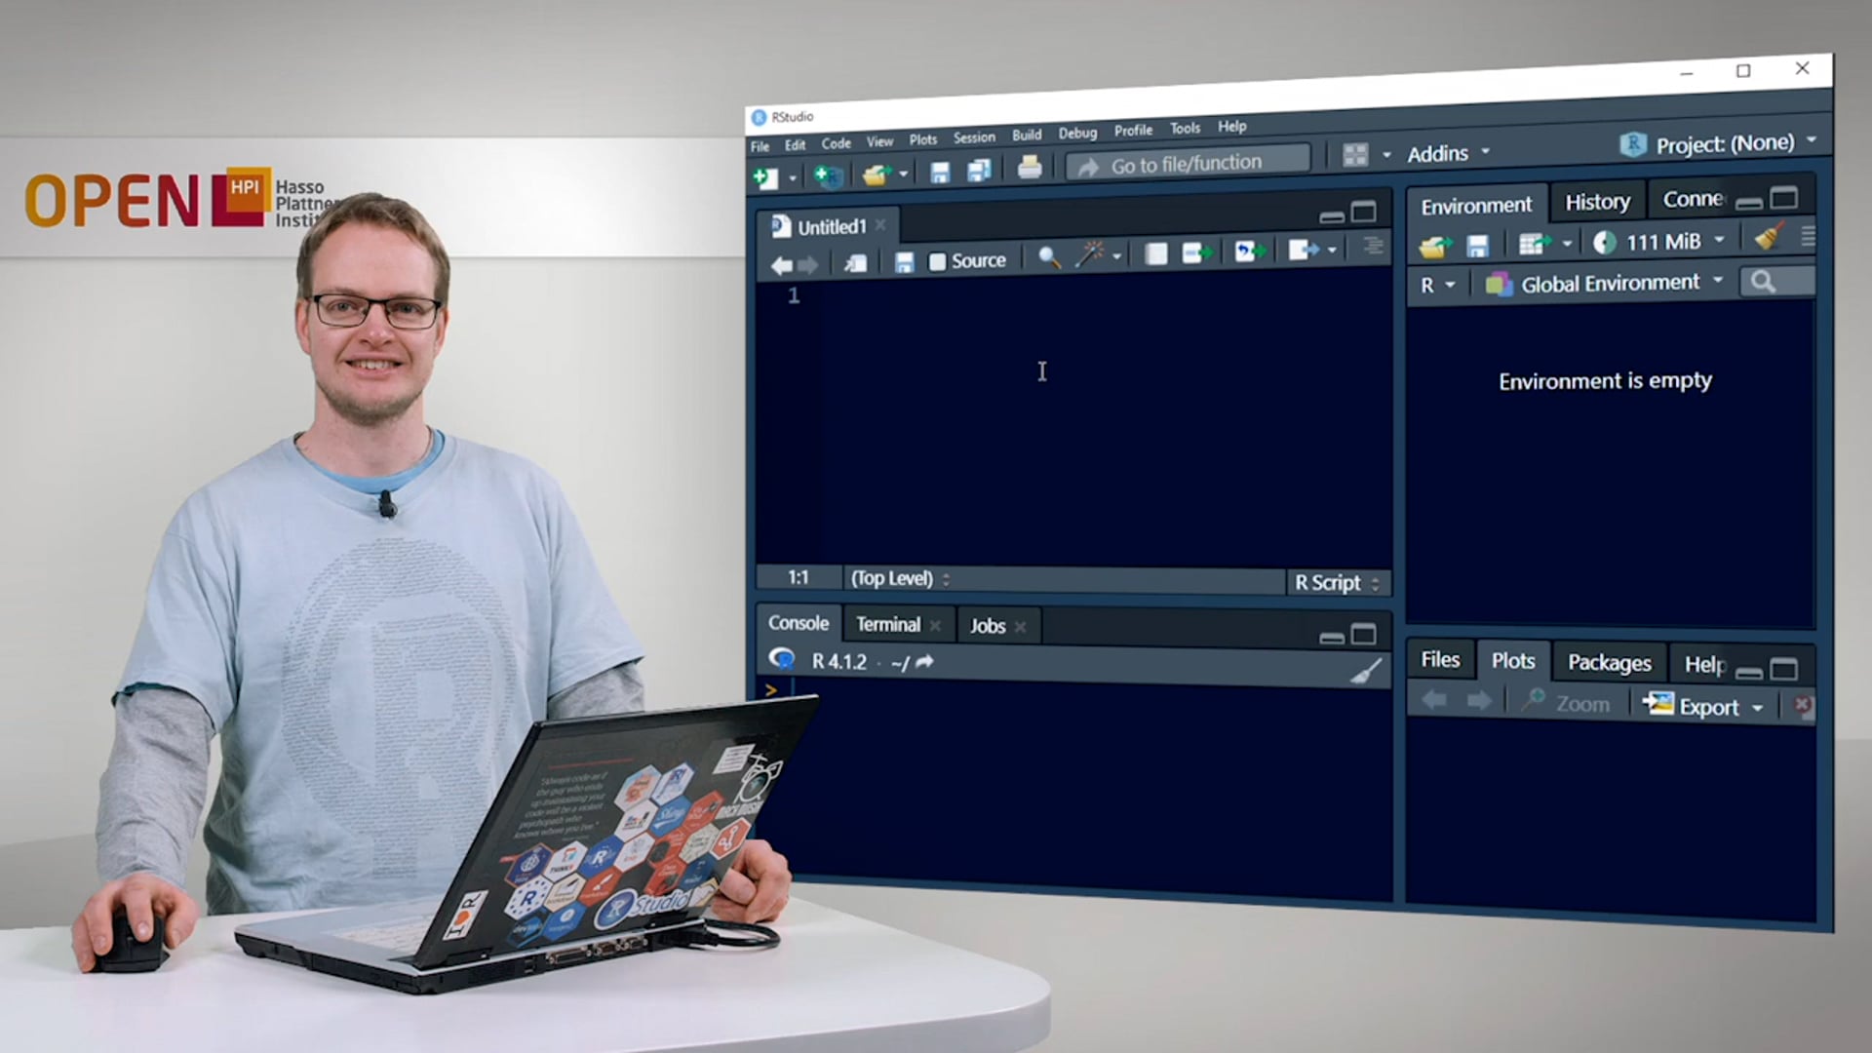Select the find/replace magnifier icon

coord(1049,255)
